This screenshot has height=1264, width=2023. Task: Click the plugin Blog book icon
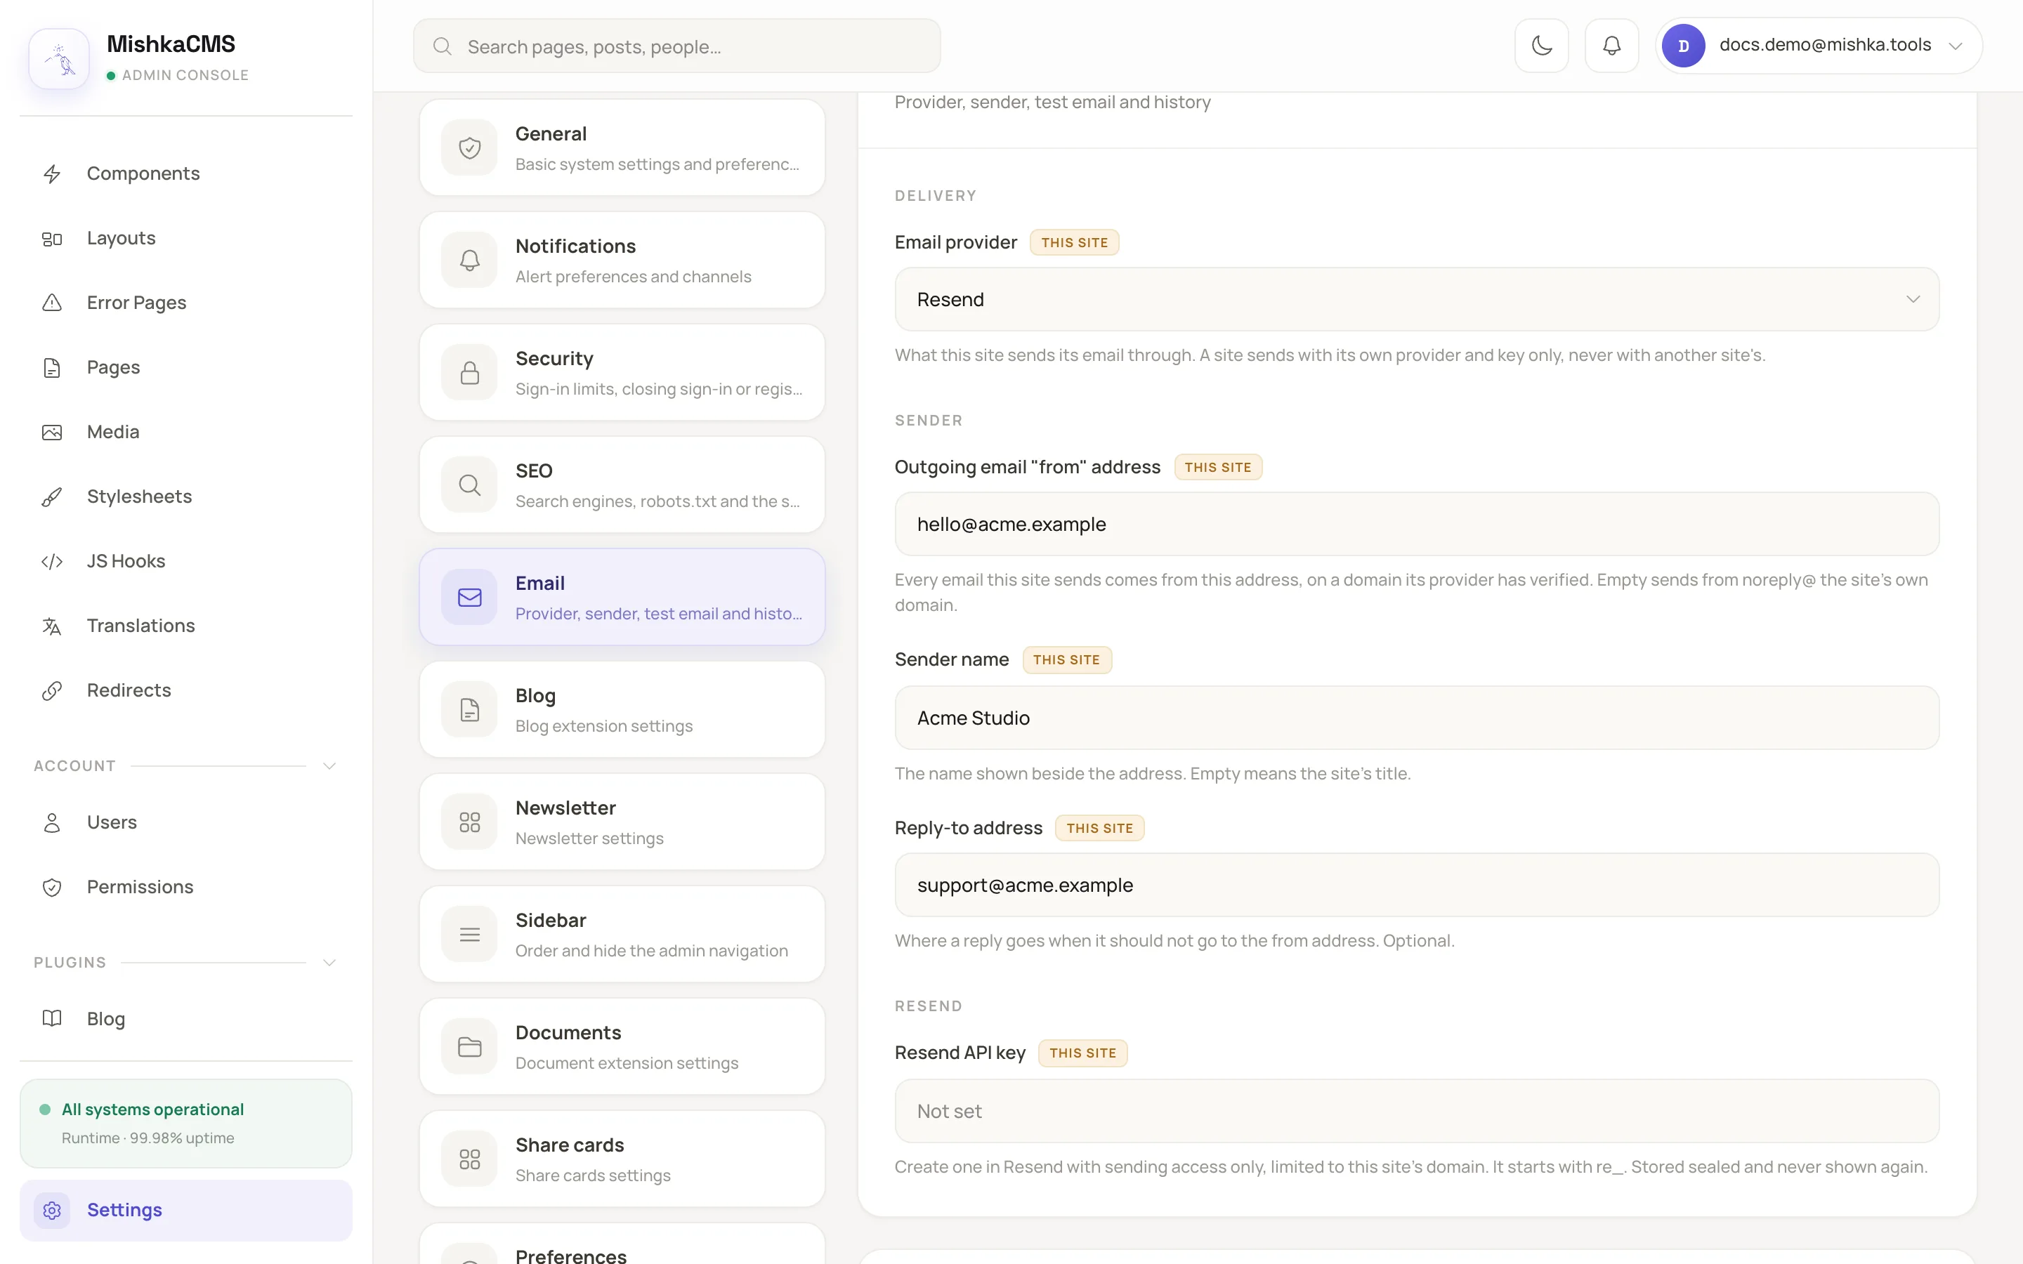(52, 1018)
